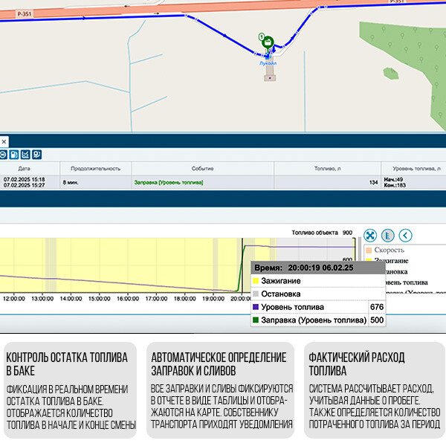Click the fourth report toolbar icon
Screen dimensions: 446x446
pyautogui.click(x=36, y=155)
